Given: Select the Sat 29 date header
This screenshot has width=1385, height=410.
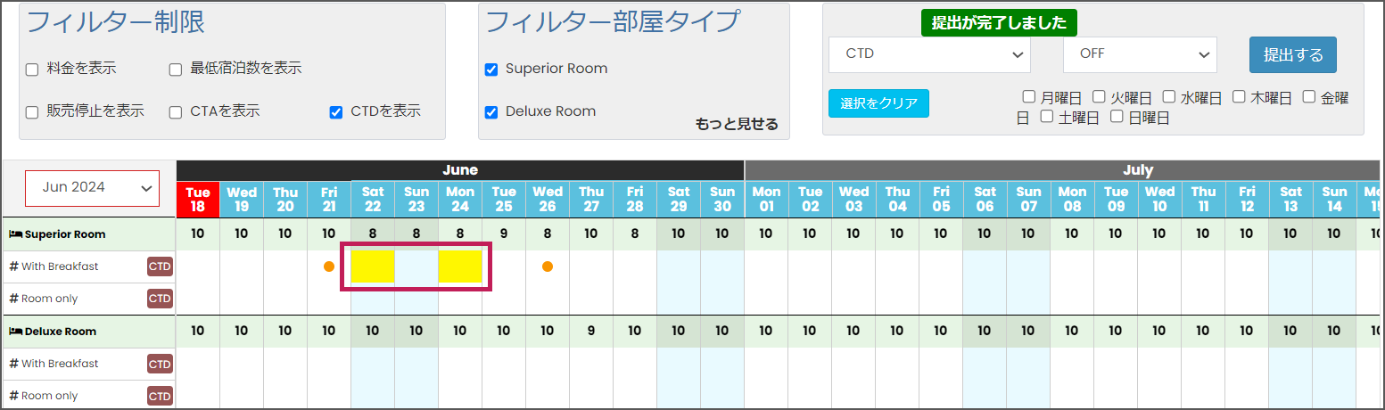Looking at the screenshot, I should (679, 200).
